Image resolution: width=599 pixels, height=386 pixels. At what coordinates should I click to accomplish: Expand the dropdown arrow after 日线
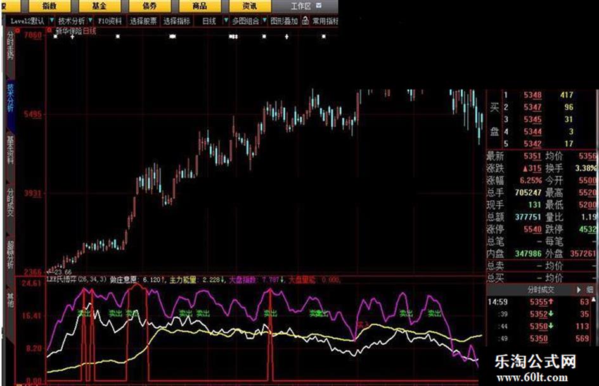click(226, 20)
